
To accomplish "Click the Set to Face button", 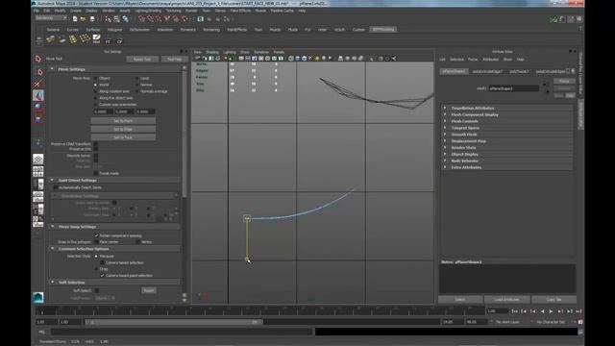I will tap(123, 137).
